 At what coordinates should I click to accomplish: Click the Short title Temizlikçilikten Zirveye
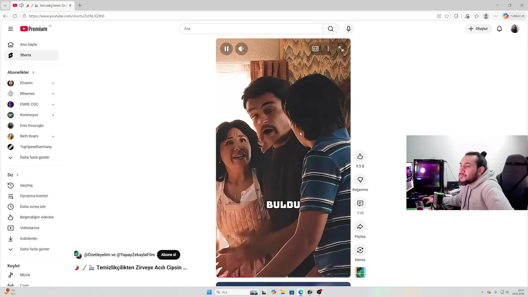[x=141, y=267]
